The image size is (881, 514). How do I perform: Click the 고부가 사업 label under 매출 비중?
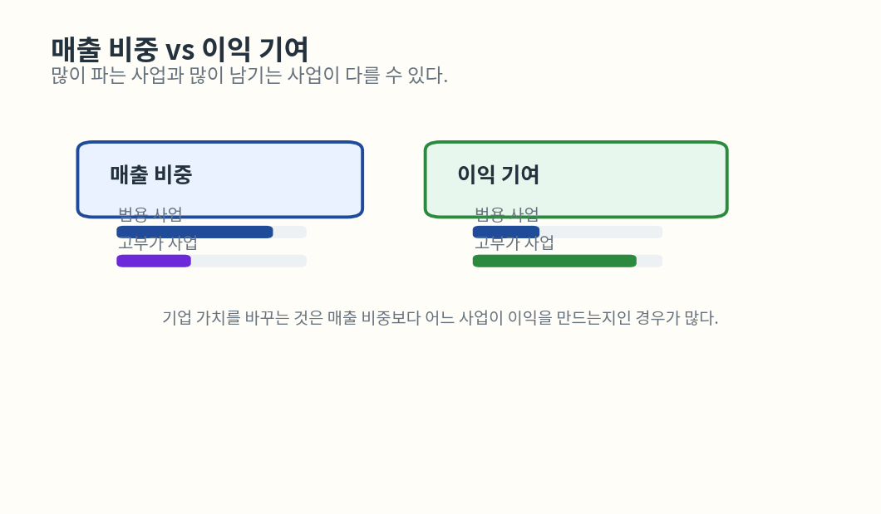click(158, 243)
